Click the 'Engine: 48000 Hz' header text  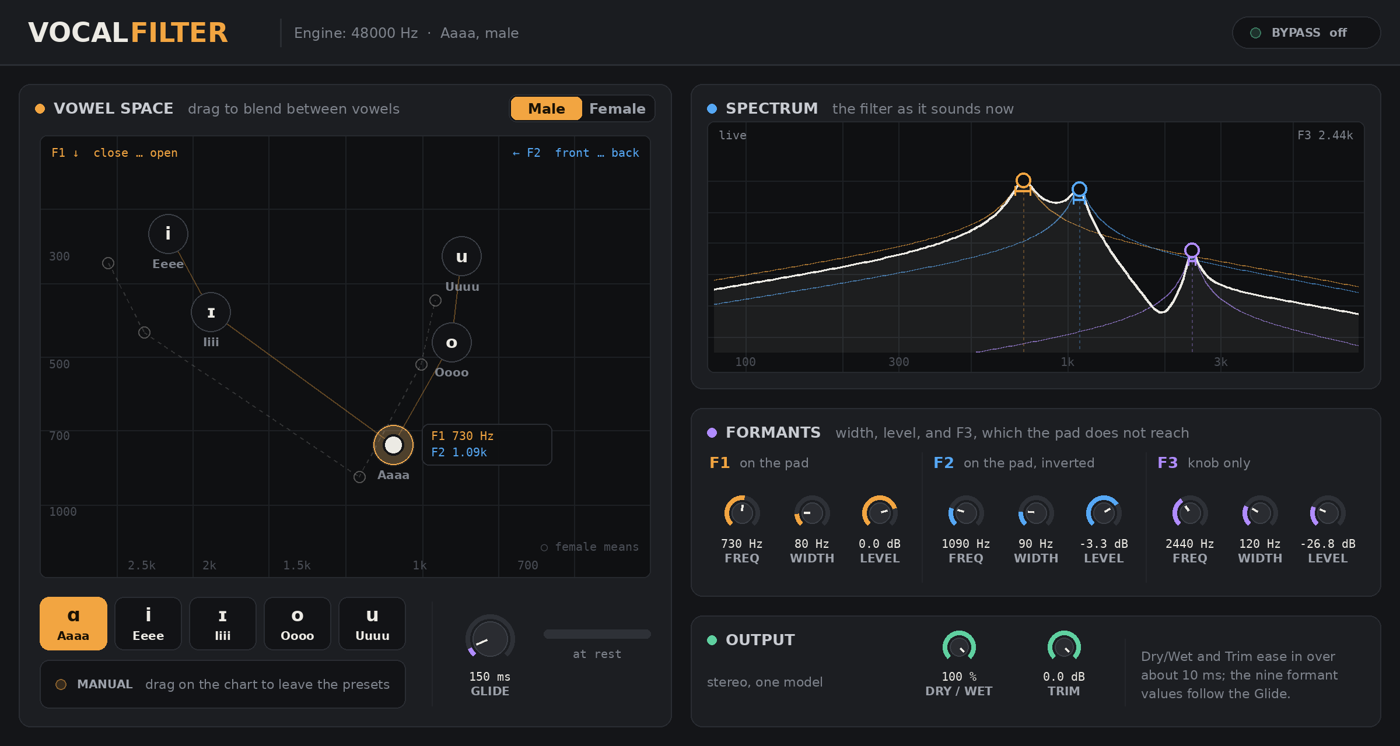[356, 33]
